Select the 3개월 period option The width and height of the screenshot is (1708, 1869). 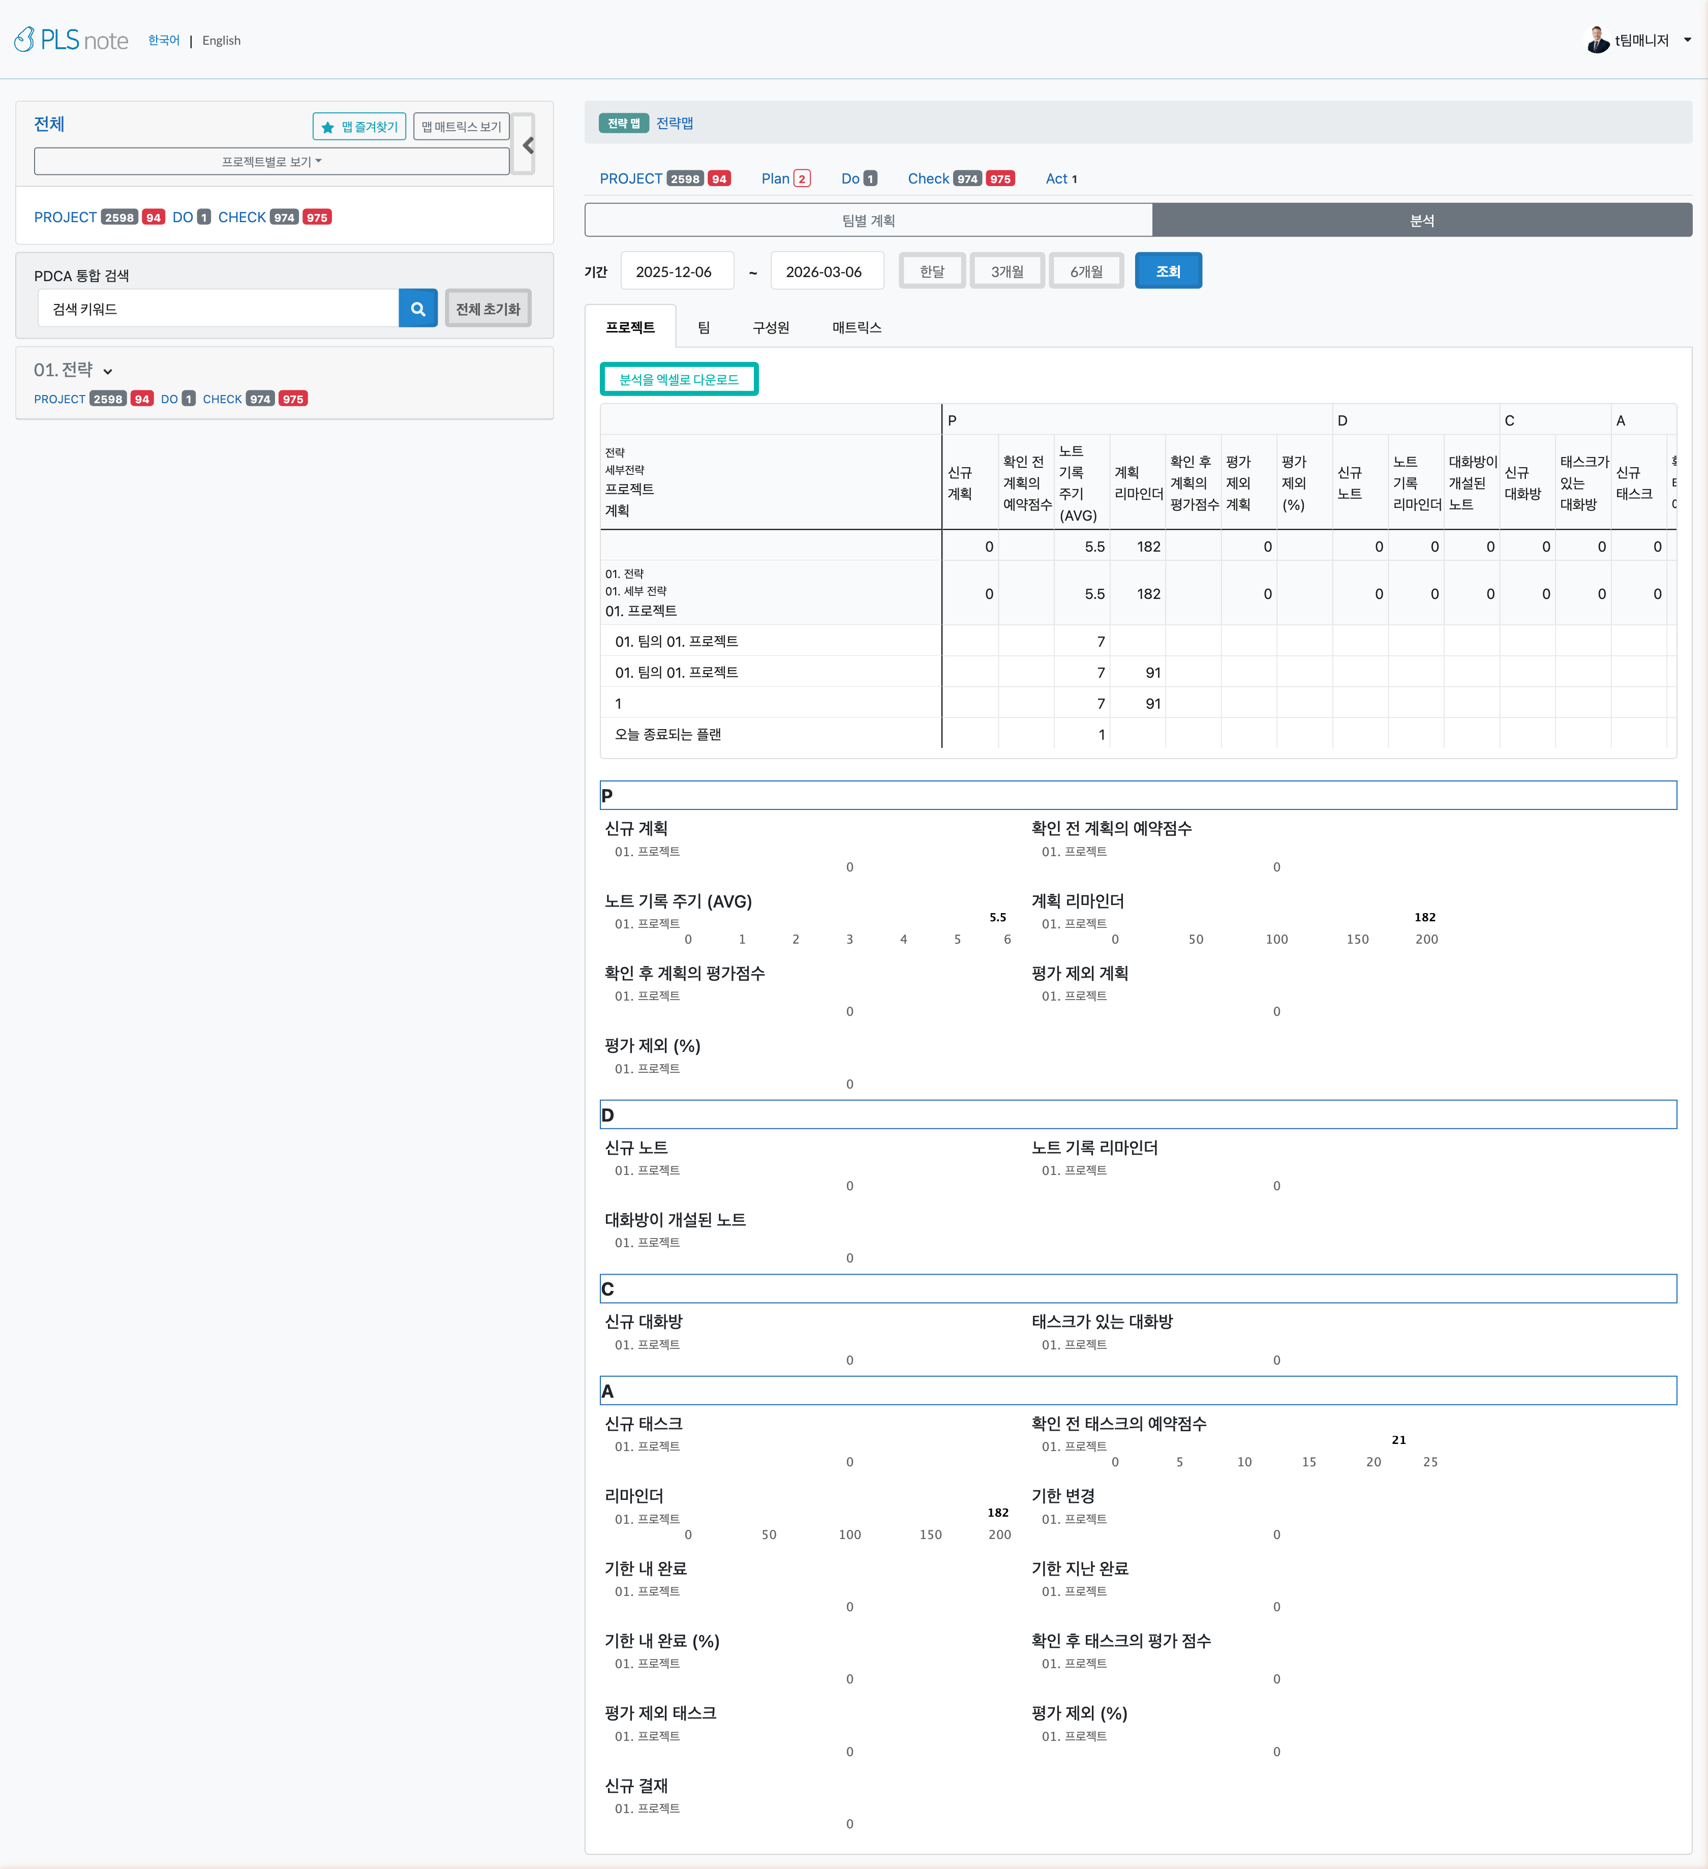pos(1006,272)
